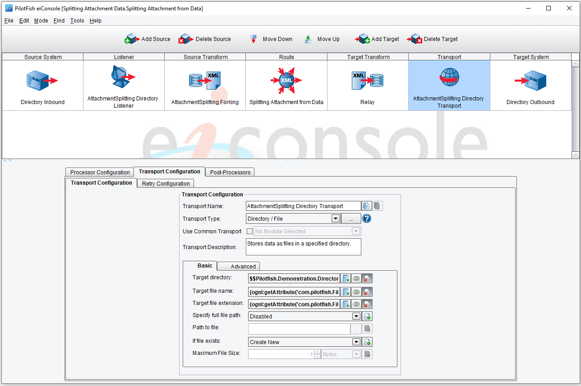The width and height of the screenshot is (581, 386).
Task: Select the Directory Outbound target system icon
Action: tap(530, 81)
